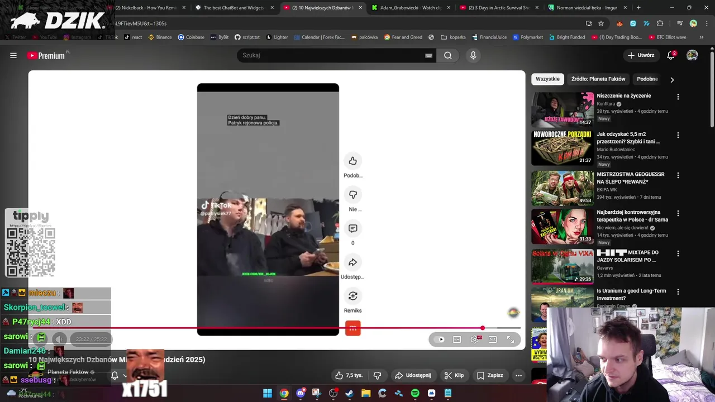
Task: Open script.txt GitHub bookmark
Action: tap(247, 37)
